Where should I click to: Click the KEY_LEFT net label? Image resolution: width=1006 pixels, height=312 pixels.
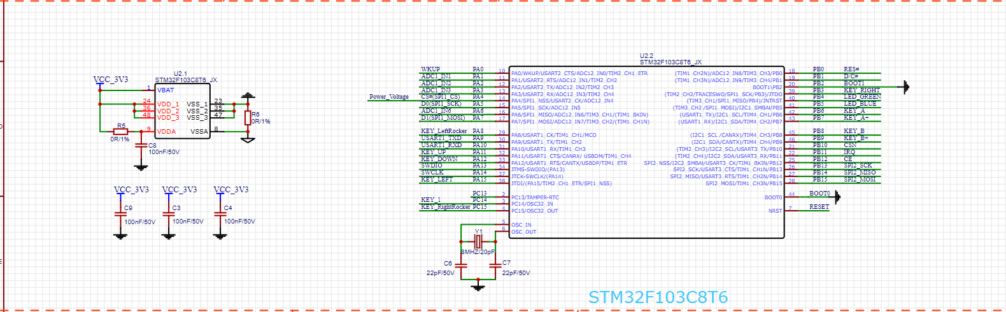pos(437,180)
